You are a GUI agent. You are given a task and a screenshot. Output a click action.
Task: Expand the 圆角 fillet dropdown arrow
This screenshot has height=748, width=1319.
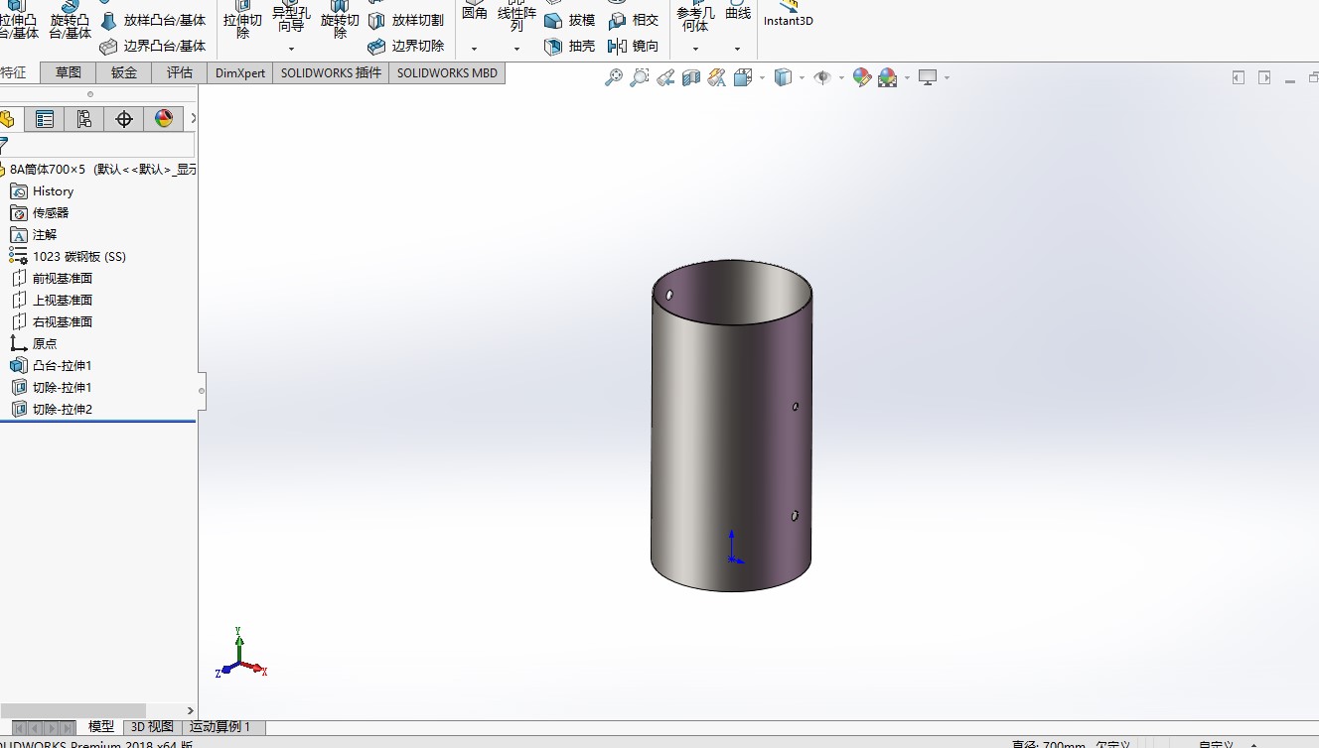pyautogui.click(x=474, y=49)
